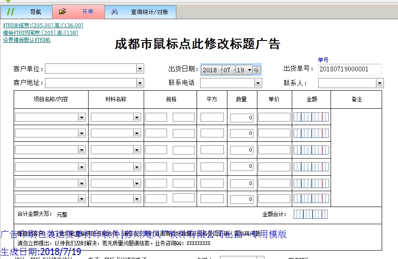Open the 客户单位 dropdown
The image size is (398, 259).
[140, 69]
